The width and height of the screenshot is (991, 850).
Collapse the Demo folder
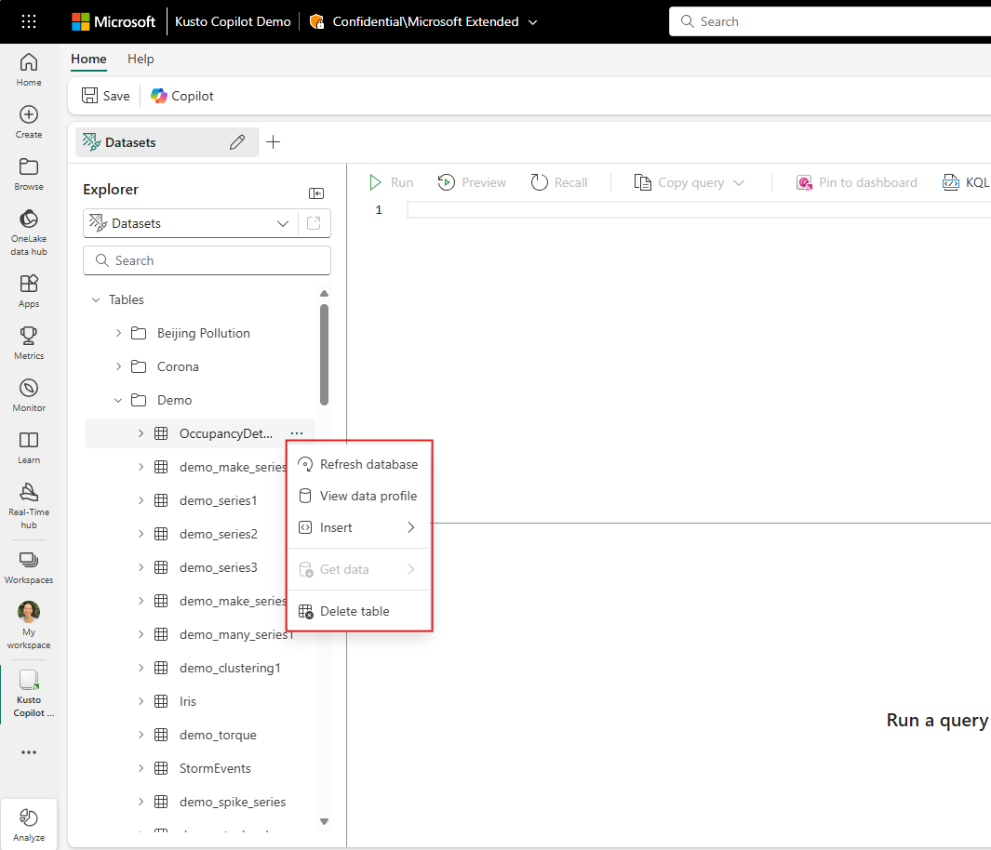pos(118,400)
